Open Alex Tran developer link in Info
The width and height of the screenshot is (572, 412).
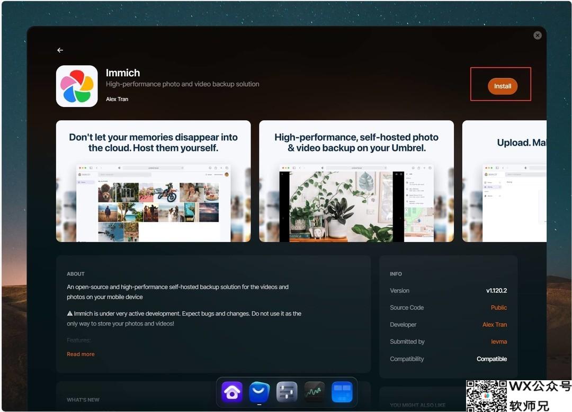click(495, 325)
